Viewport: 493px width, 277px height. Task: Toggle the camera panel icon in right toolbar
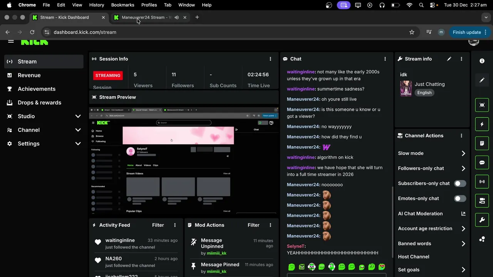pos(482,201)
